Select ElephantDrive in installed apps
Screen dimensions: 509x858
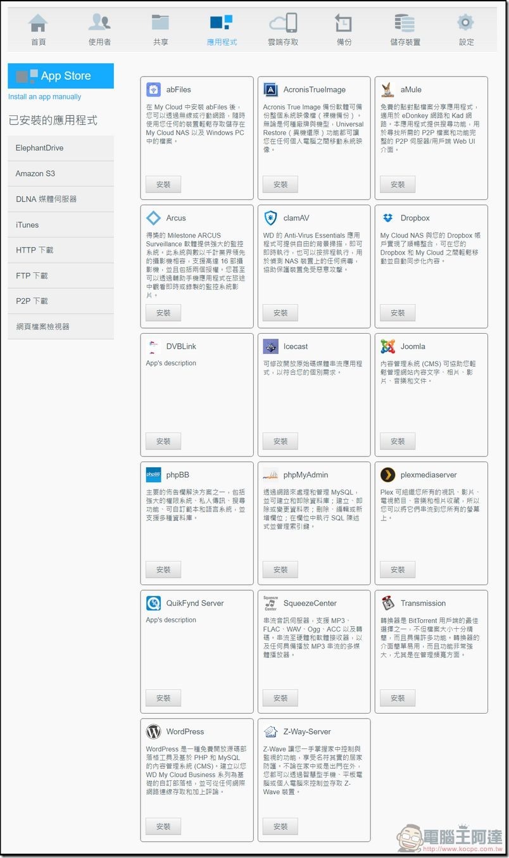61,148
